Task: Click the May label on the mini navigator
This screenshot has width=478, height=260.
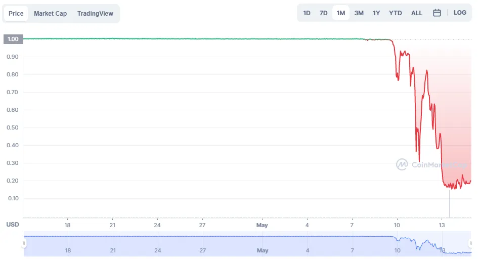Action: click(x=262, y=250)
